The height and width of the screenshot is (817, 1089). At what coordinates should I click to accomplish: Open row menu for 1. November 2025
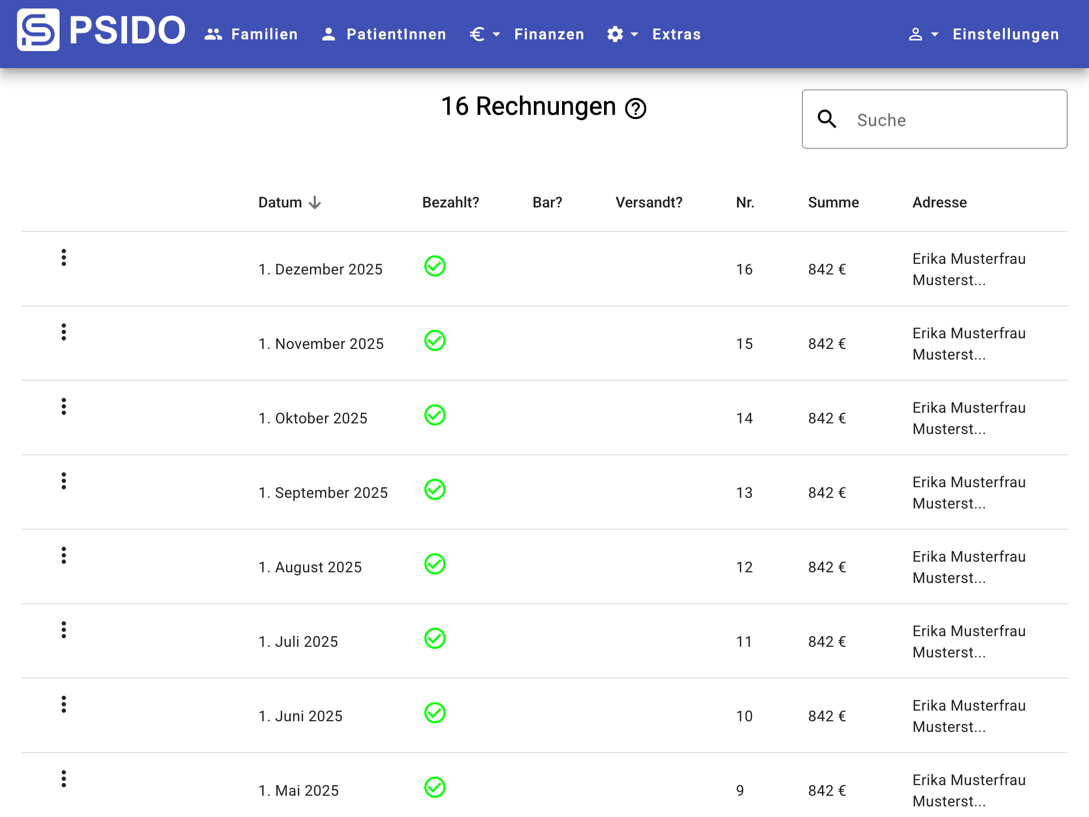tap(64, 332)
